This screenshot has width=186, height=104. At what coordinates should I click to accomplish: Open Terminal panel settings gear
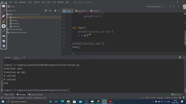tap(180, 57)
